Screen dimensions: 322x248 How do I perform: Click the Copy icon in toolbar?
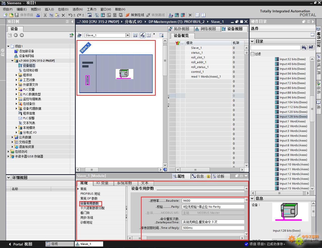tap(51, 15)
